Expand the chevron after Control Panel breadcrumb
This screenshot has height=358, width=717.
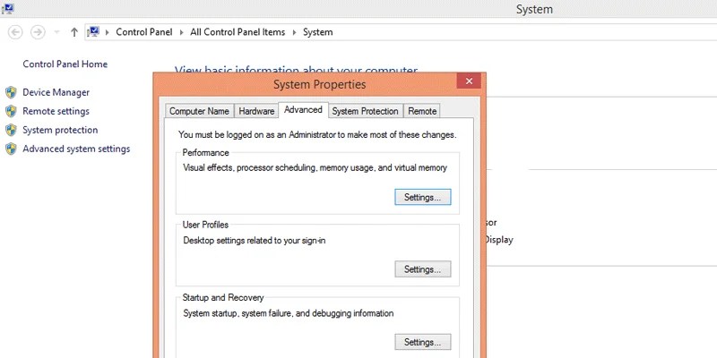[182, 32]
